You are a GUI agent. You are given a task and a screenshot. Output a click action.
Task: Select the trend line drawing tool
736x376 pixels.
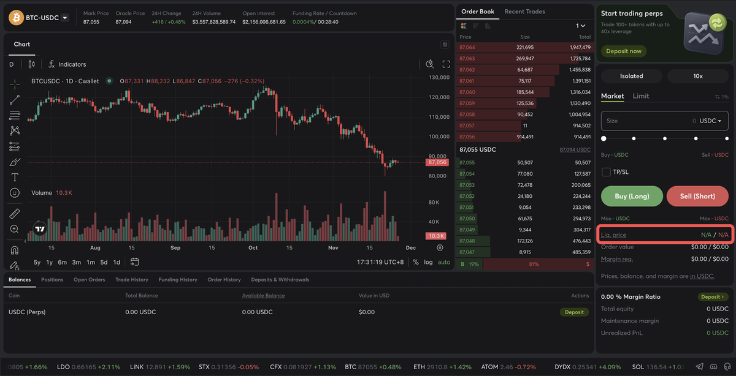point(15,100)
